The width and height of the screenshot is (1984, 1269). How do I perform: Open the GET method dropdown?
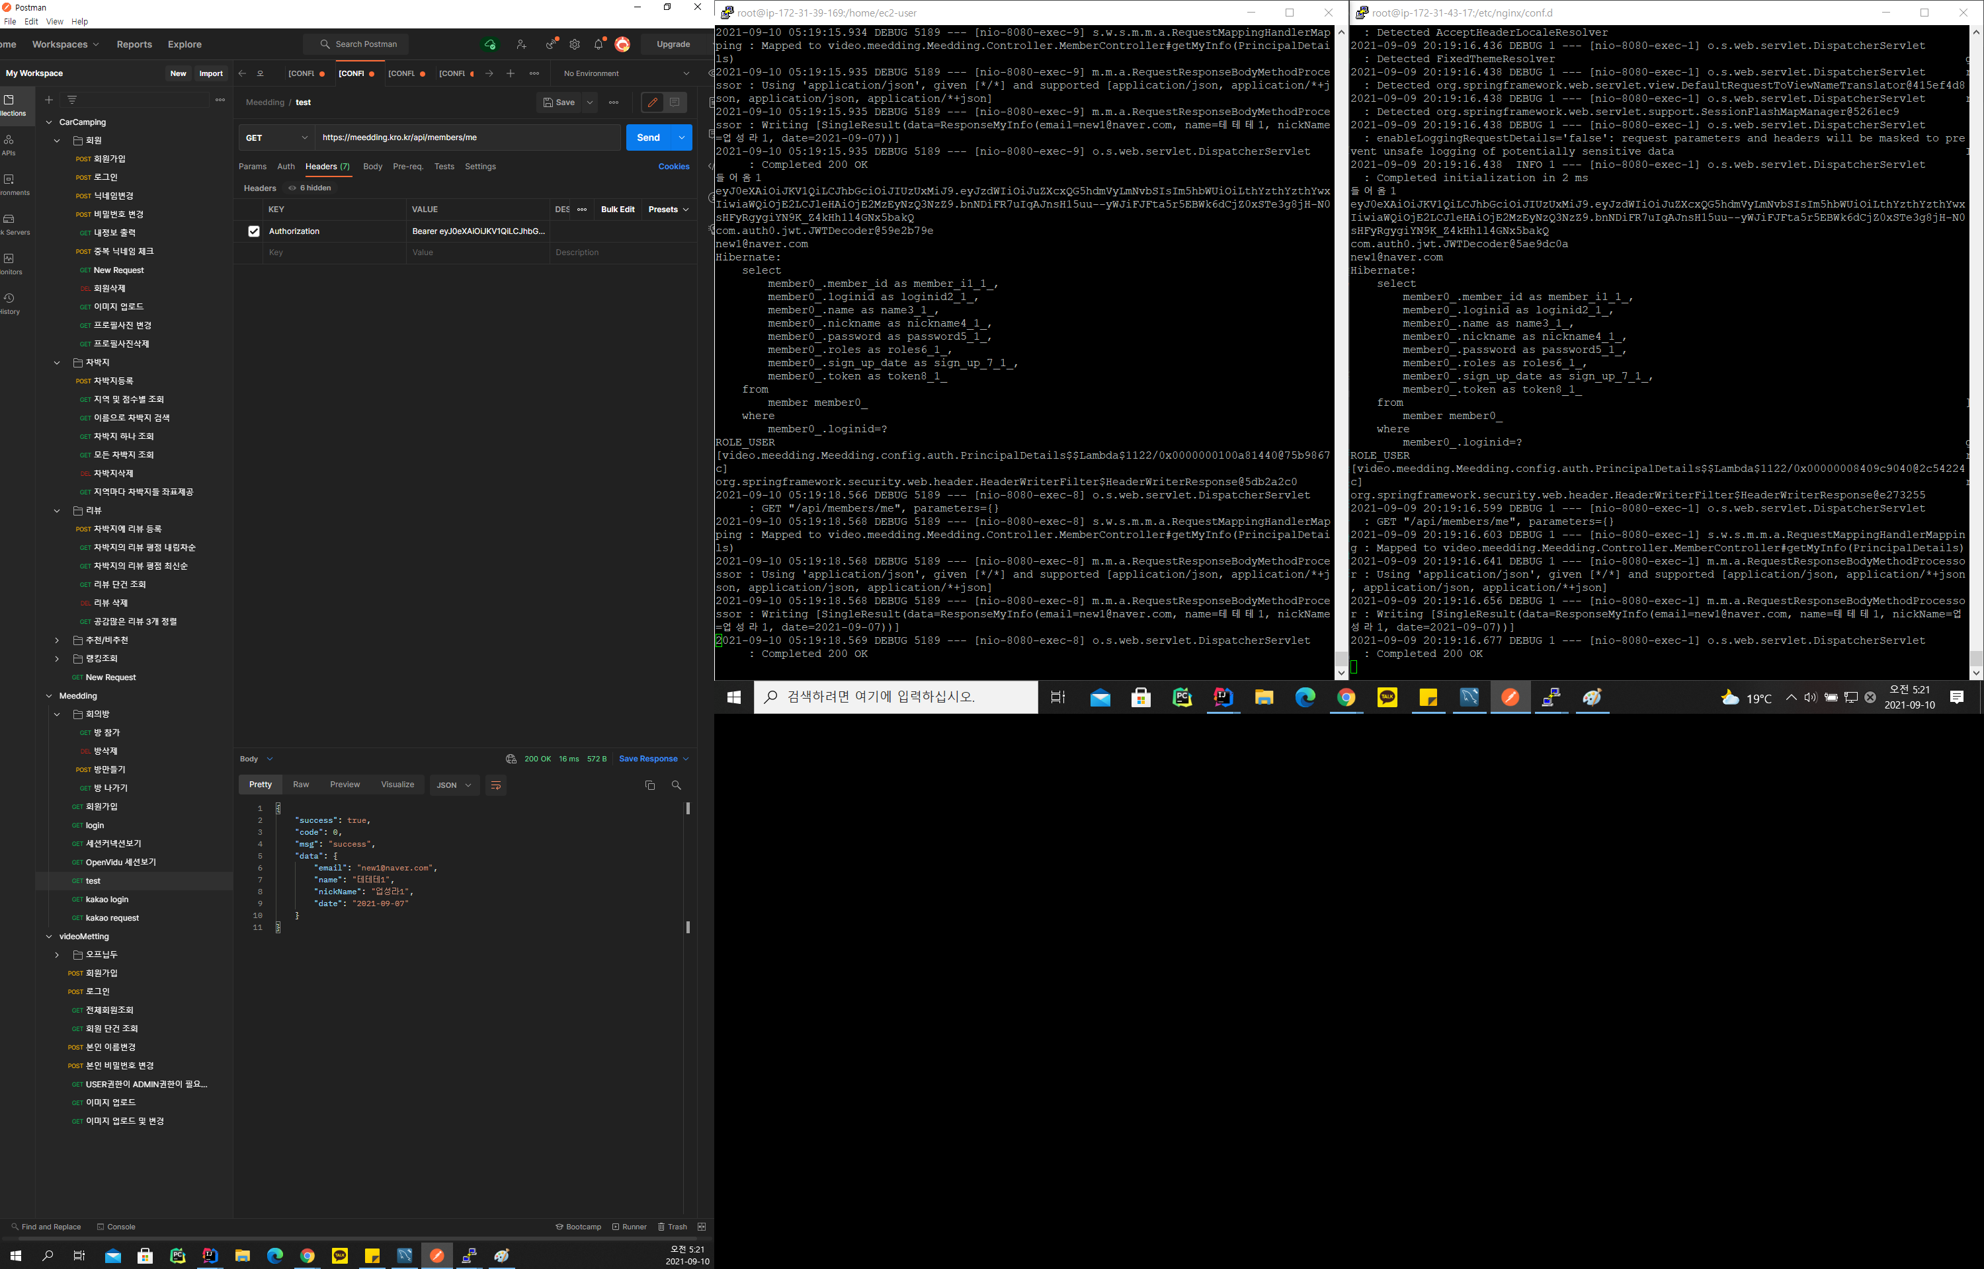pyautogui.click(x=276, y=137)
